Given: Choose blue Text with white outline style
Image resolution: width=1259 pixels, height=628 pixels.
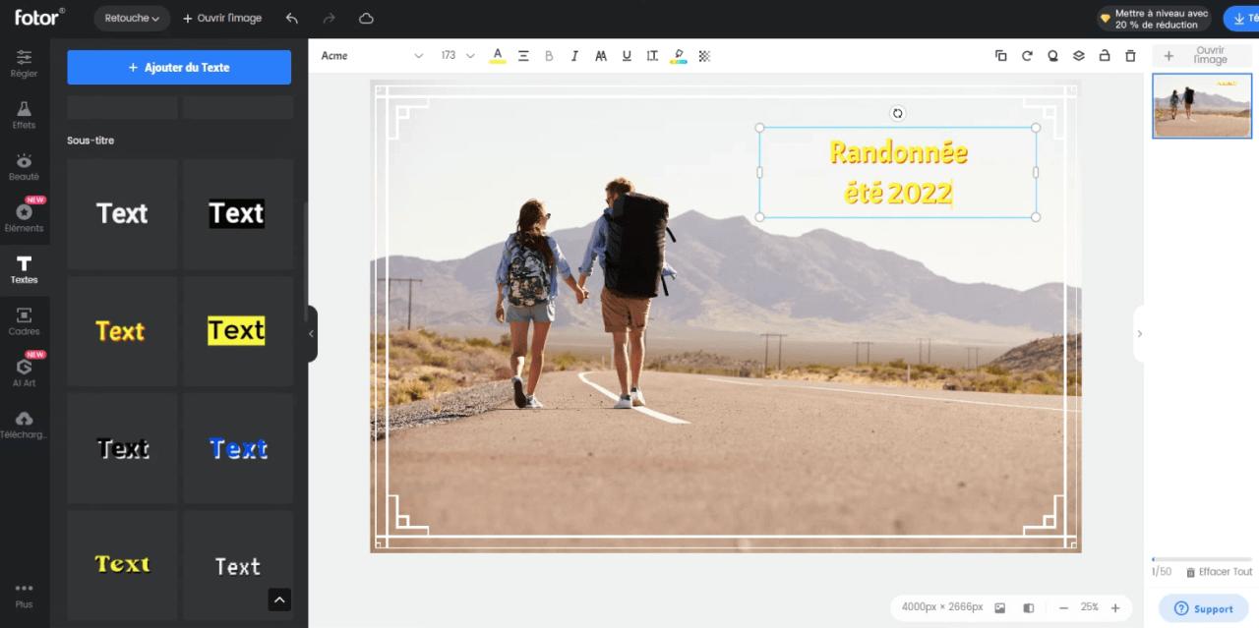Looking at the screenshot, I should click(238, 448).
